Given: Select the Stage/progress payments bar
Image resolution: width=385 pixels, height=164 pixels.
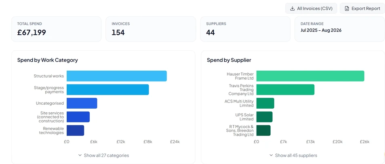Looking at the screenshot, I should pos(107,90).
